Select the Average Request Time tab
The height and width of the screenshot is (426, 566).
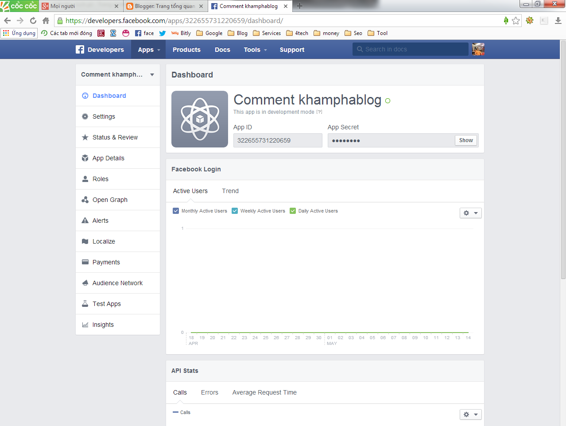click(264, 392)
